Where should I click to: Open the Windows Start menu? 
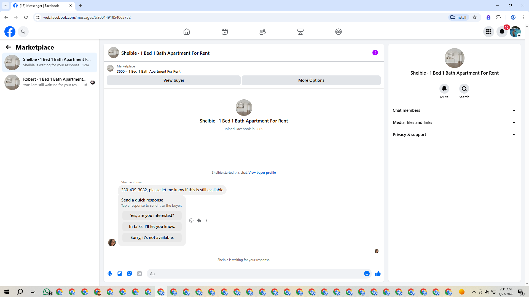[x=7, y=292]
